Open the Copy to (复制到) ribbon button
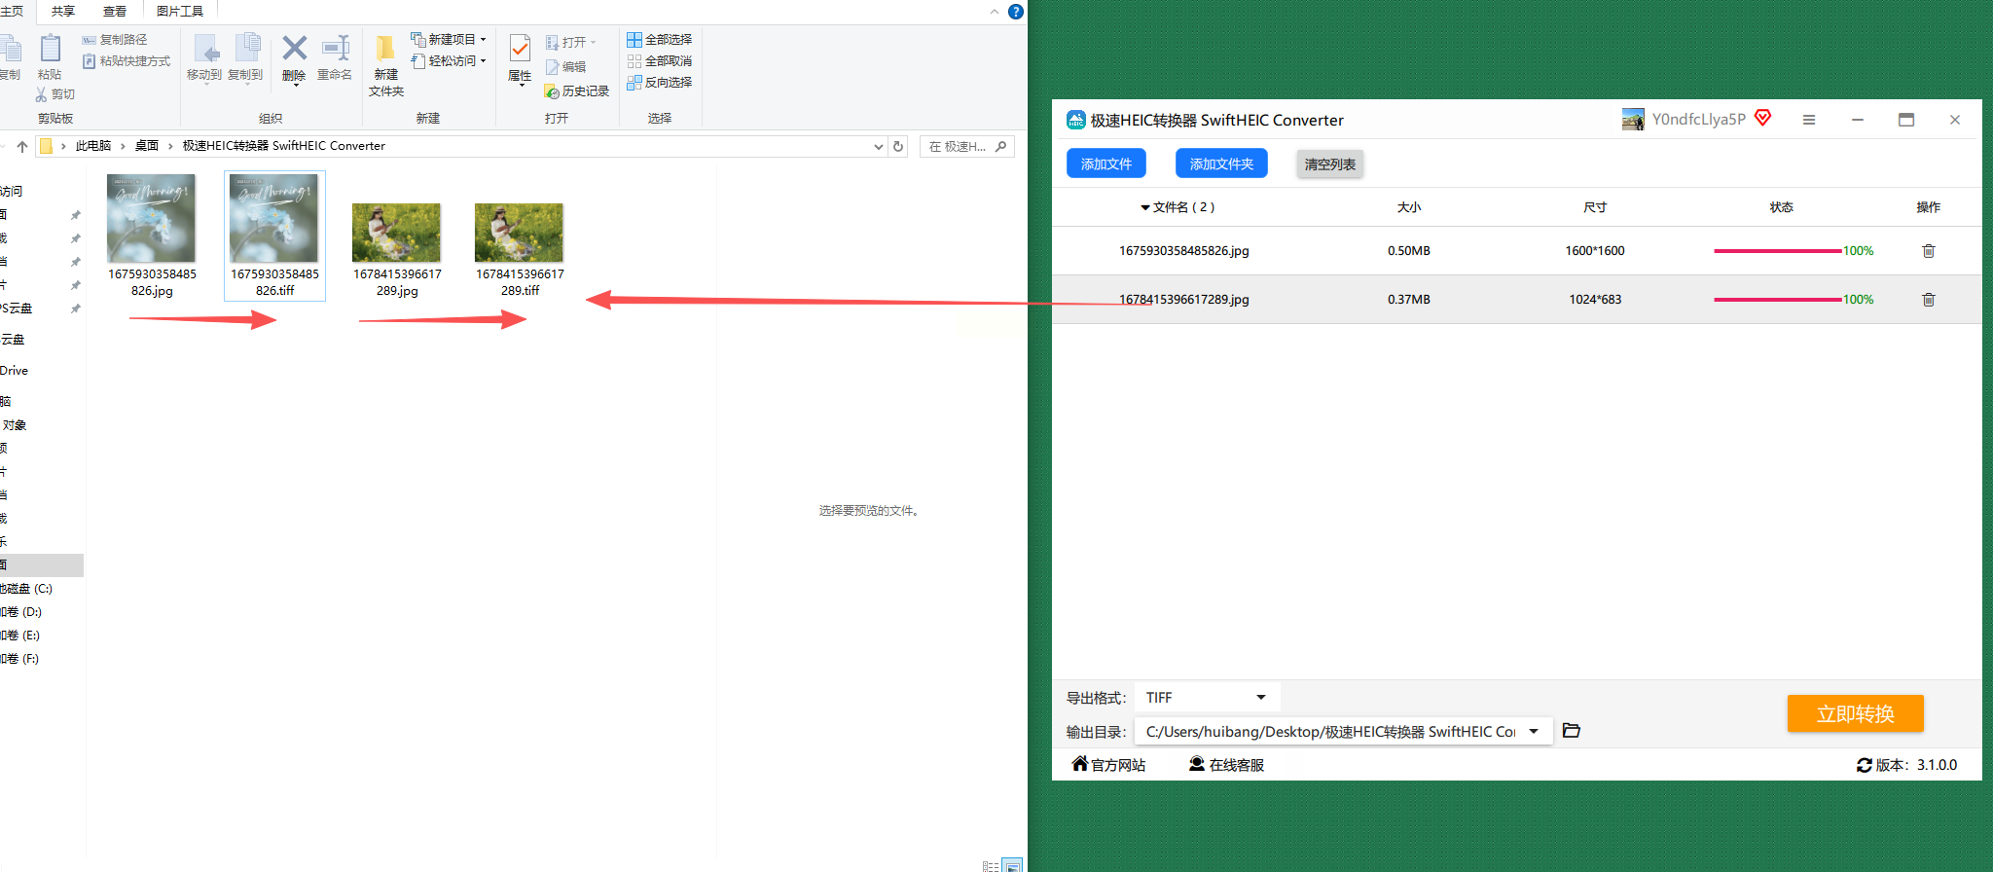The image size is (1993, 872). click(x=245, y=57)
